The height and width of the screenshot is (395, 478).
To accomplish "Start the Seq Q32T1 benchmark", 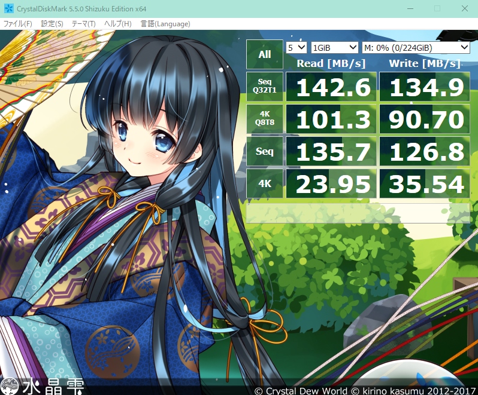I will tap(264, 86).
